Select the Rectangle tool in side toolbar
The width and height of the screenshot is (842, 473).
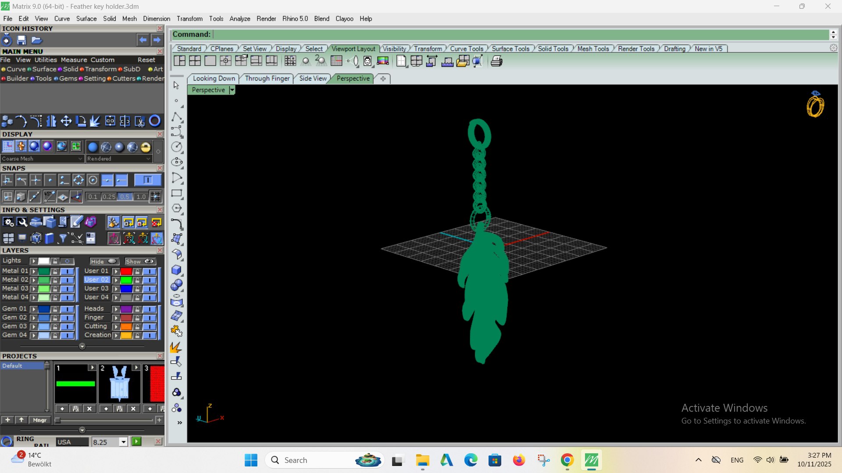177,193
